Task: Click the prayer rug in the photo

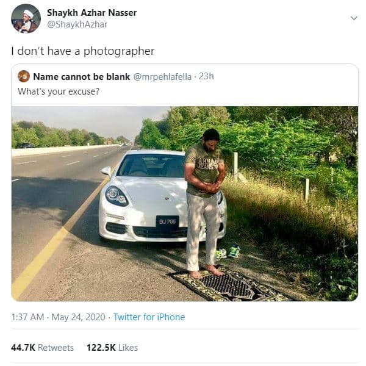Action: 229,284
